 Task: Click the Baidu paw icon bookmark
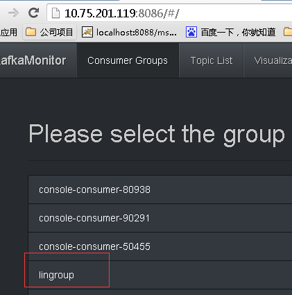coord(191,32)
